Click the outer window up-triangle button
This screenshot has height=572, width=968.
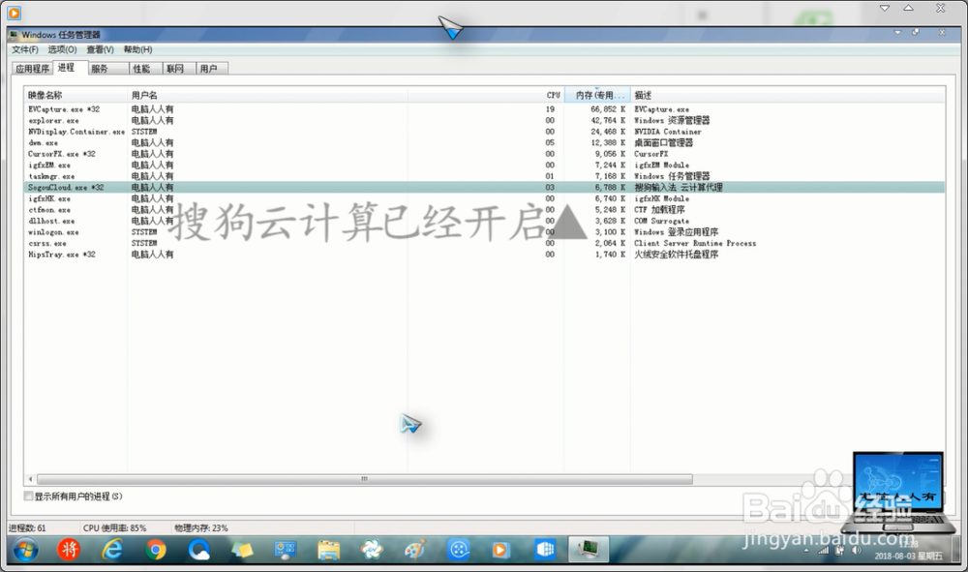[x=908, y=8]
